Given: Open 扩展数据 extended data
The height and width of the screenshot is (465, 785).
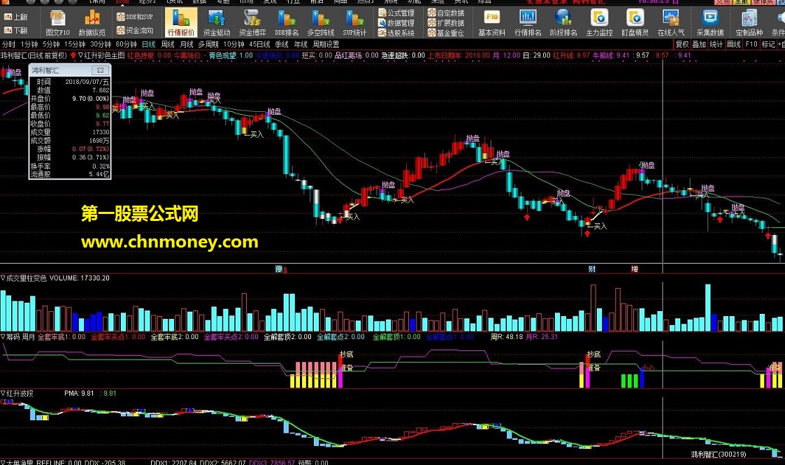Looking at the screenshot, I should point(445,23).
